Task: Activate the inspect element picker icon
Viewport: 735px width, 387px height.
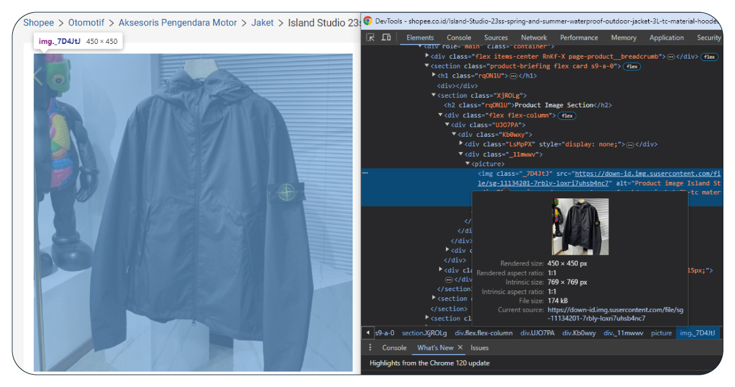Action: [370, 37]
